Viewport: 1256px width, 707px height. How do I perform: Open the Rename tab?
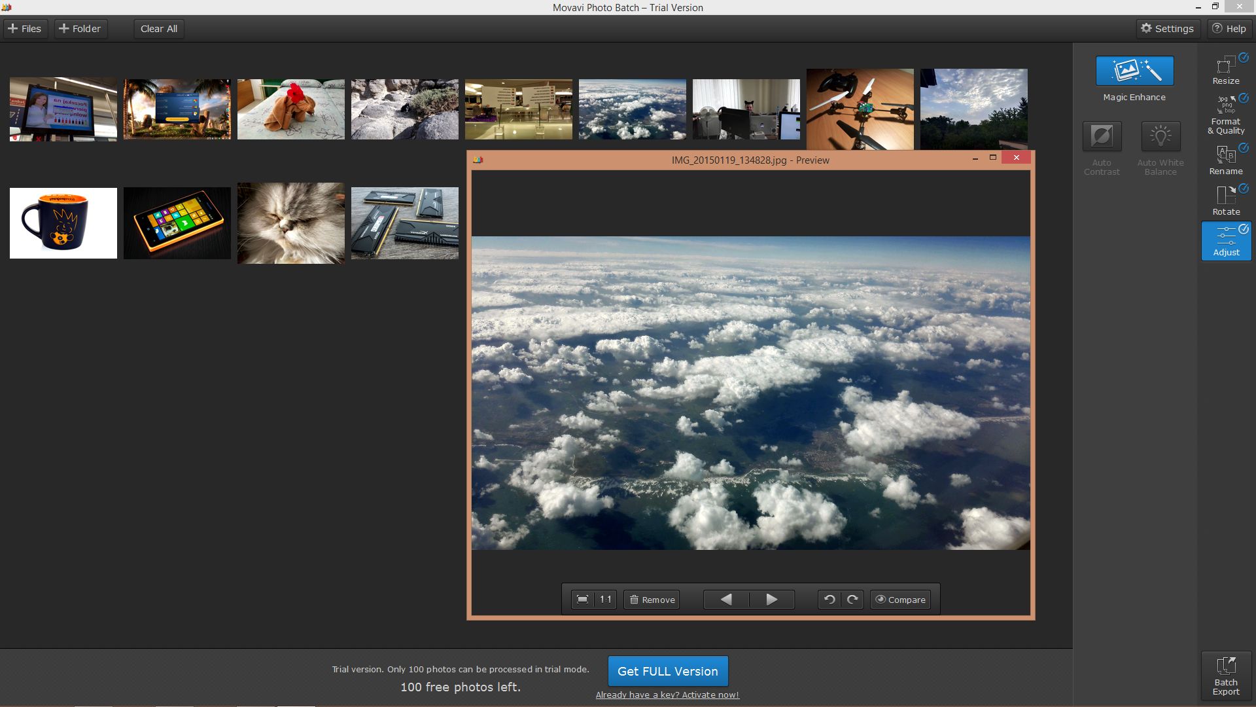pyautogui.click(x=1226, y=160)
